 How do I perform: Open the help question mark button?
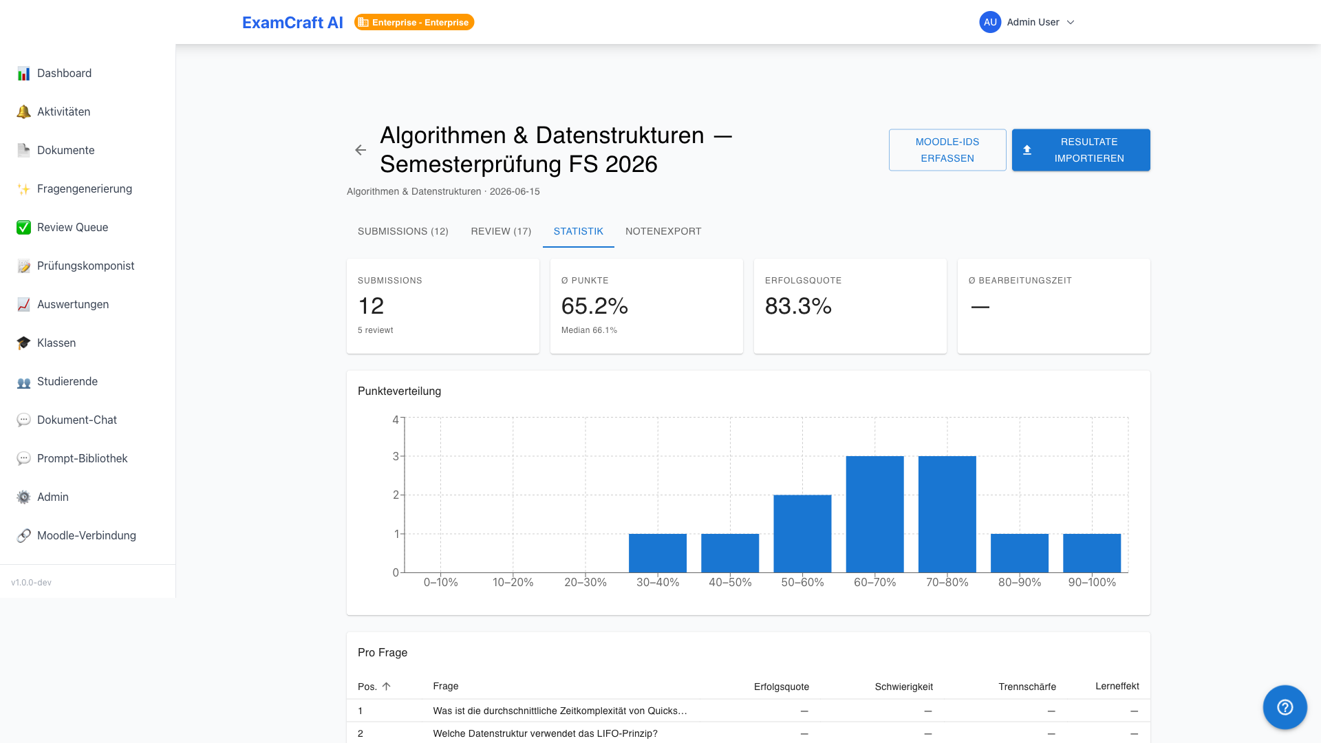(x=1285, y=707)
